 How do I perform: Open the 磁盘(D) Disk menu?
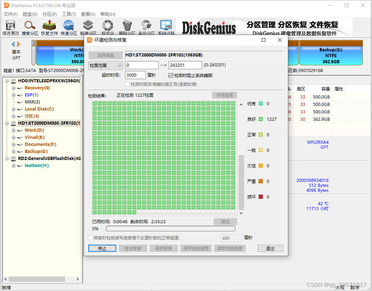[30, 14]
